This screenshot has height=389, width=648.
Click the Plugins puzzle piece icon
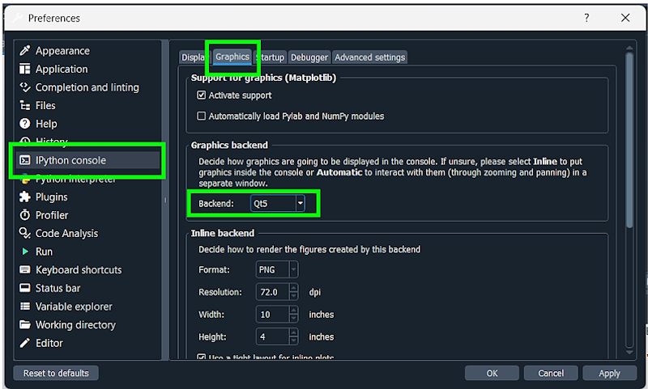(25, 197)
